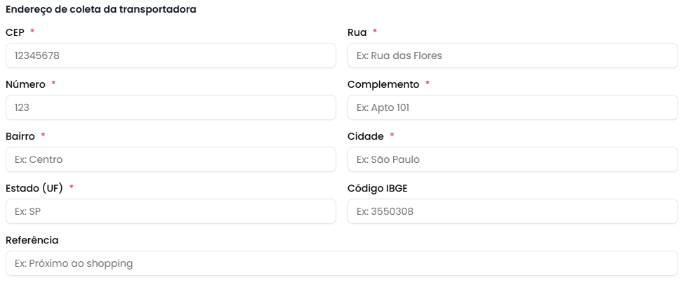This screenshot has height=285, width=681.
Task: Focus the Cidade input field
Action: (513, 159)
